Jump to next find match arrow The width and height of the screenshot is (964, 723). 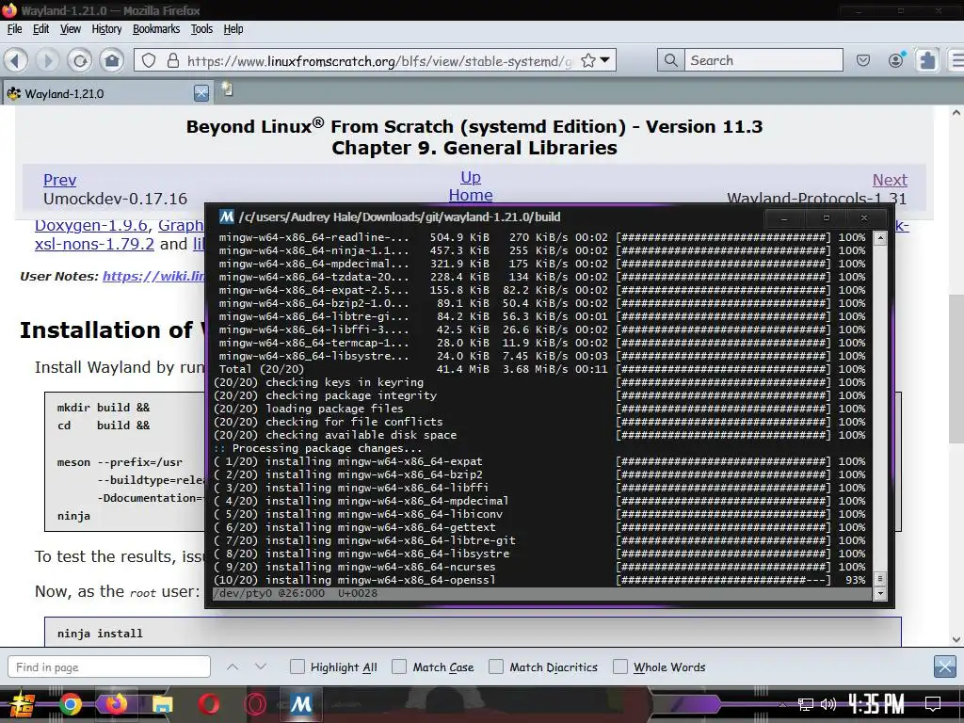point(261,667)
